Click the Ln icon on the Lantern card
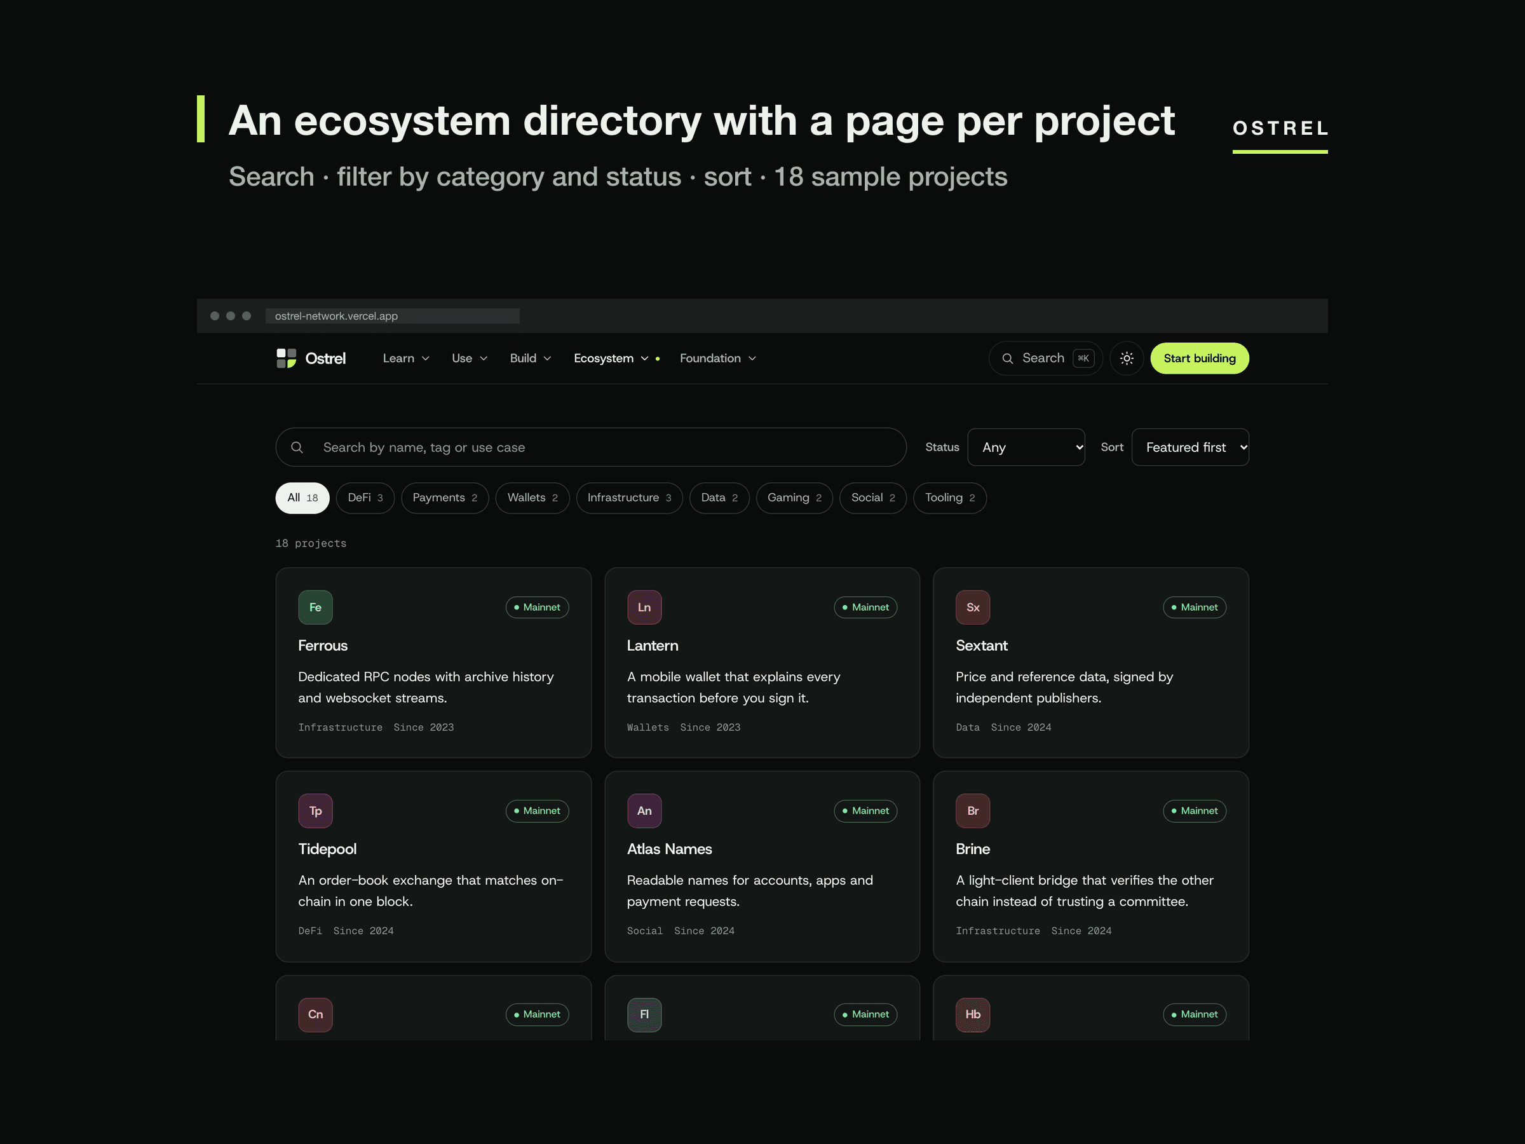The height and width of the screenshot is (1144, 1525). click(x=644, y=607)
